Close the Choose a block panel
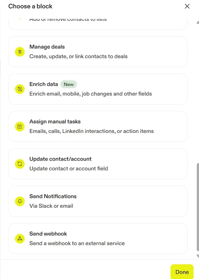The height and width of the screenshot is (279, 199). click(187, 6)
